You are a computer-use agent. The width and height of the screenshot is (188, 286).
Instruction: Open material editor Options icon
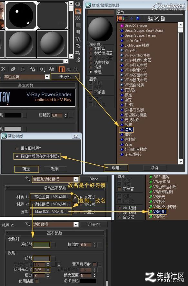pyautogui.click(x=78, y=46)
